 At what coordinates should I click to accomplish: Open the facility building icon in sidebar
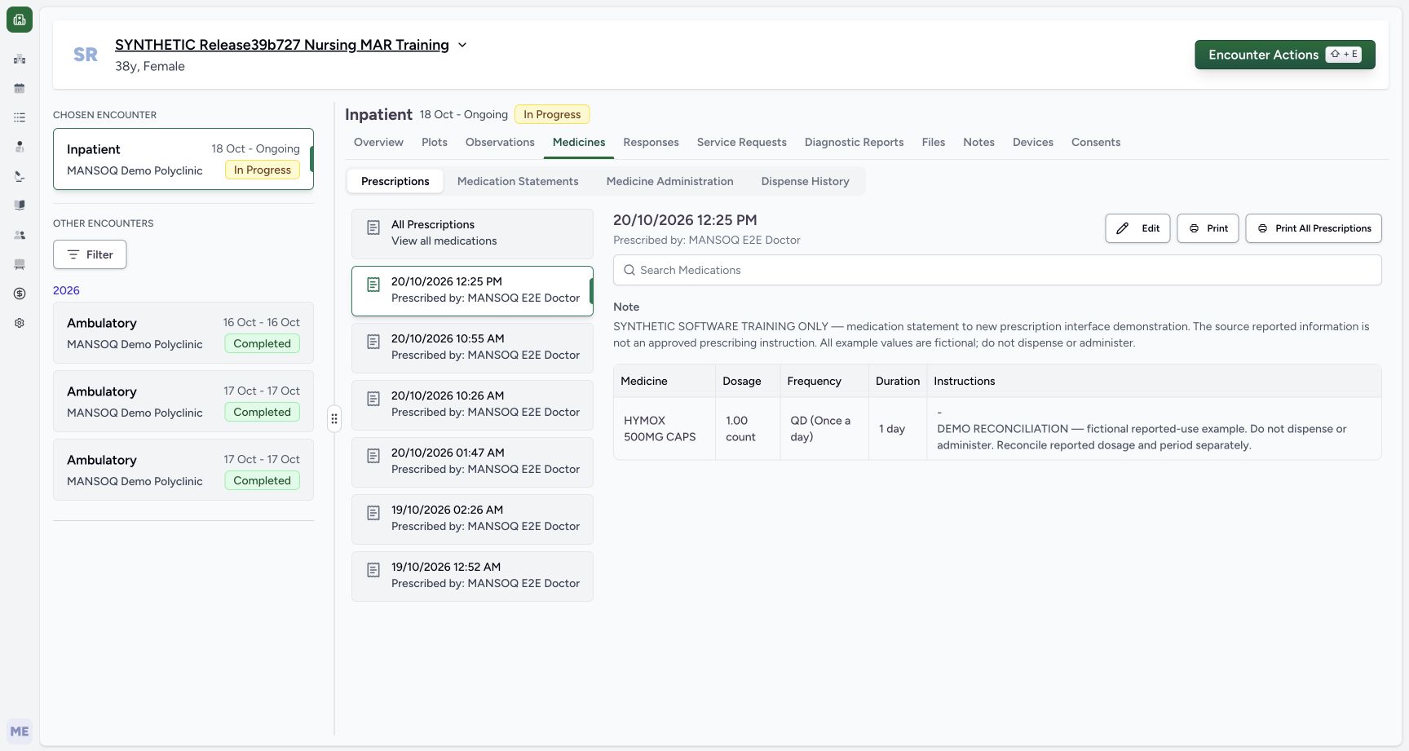click(x=20, y=59)
